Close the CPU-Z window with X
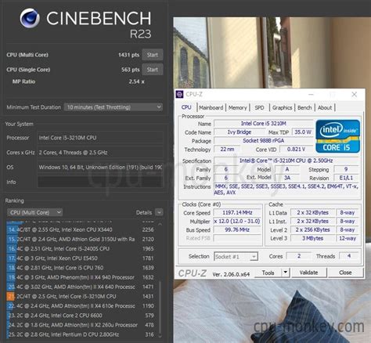The image size is (371, 343). pos(354,94)
